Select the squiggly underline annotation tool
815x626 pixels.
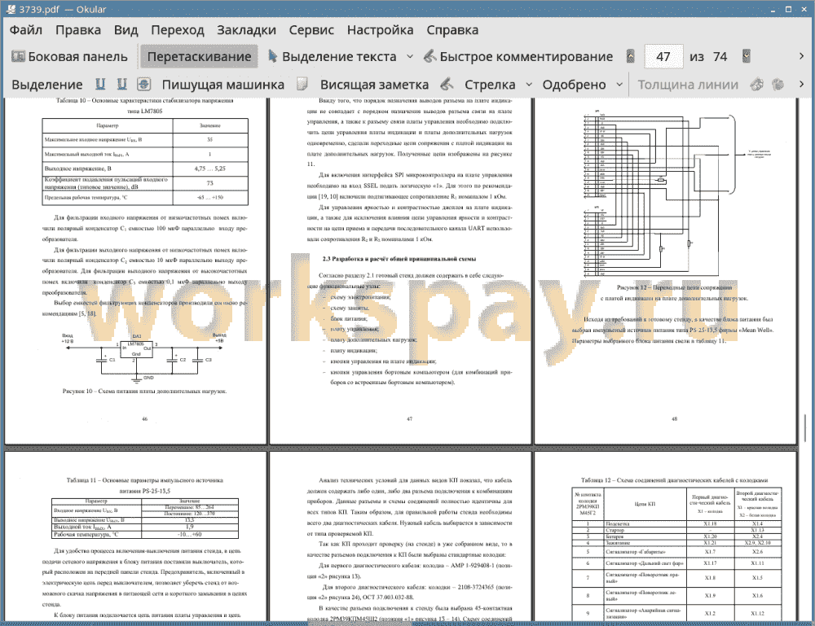click(121, 84)
